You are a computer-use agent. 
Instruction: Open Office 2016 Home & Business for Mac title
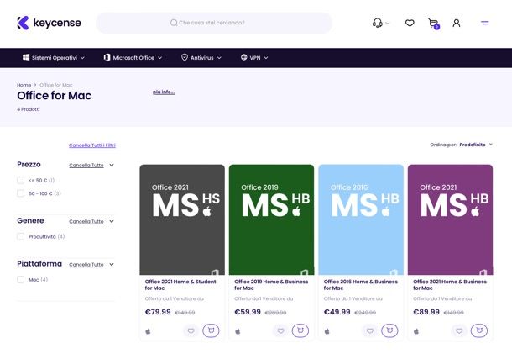(360, 285)
